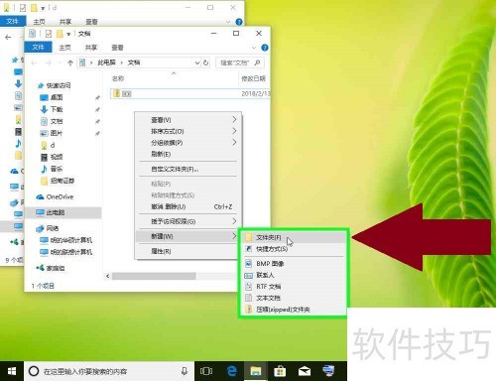Expand 授予访问权限(G) in the context menu

coord(188,221)
